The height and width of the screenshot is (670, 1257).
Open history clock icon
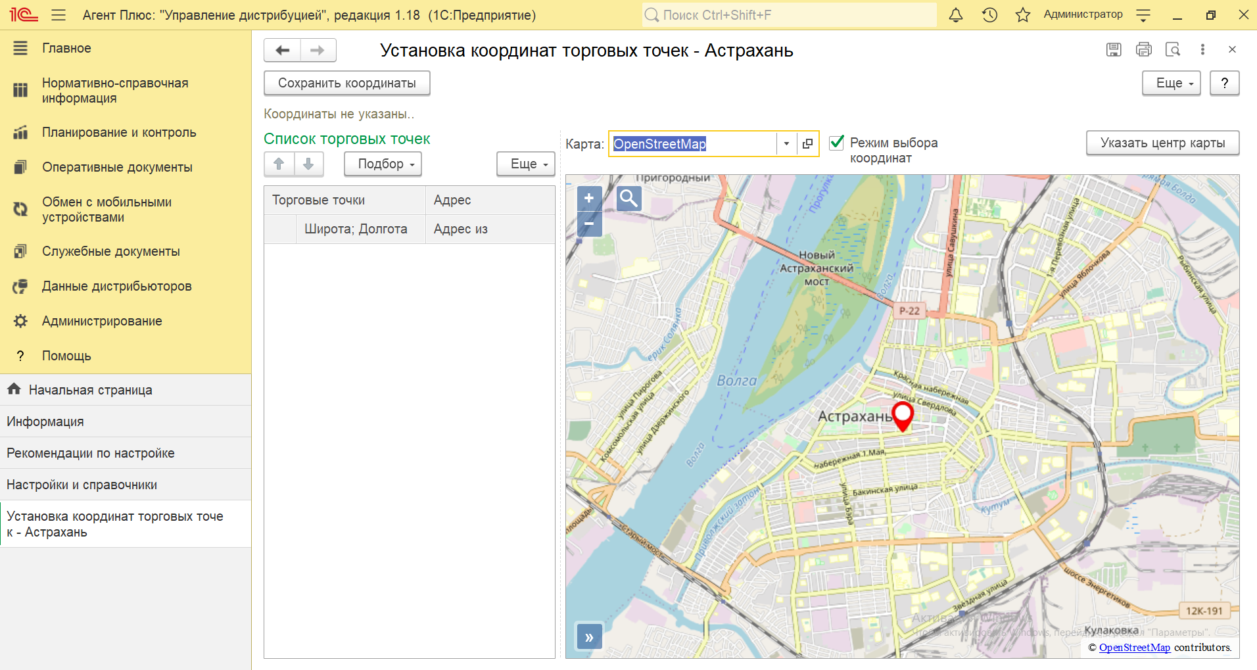pos(989,14)
